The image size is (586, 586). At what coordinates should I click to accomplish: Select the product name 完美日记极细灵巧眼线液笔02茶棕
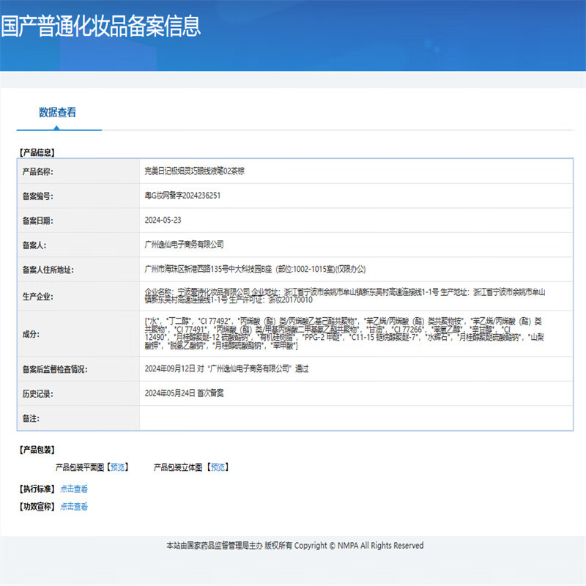195,171
